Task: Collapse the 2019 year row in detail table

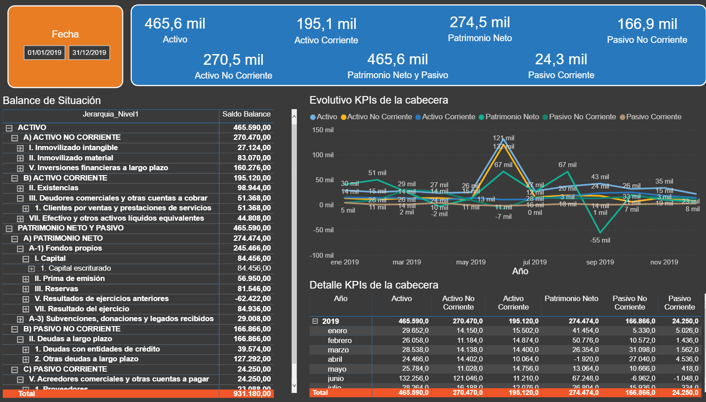Action: pyautogui.click(x=315, y=321)
